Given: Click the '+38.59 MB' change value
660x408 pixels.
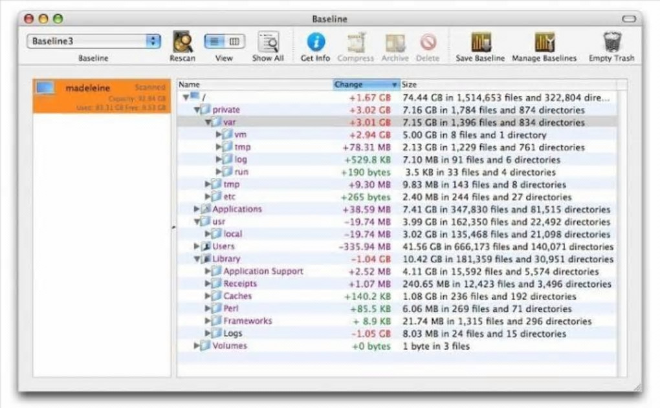Looking at the screenshot, I should pos(367,209).
